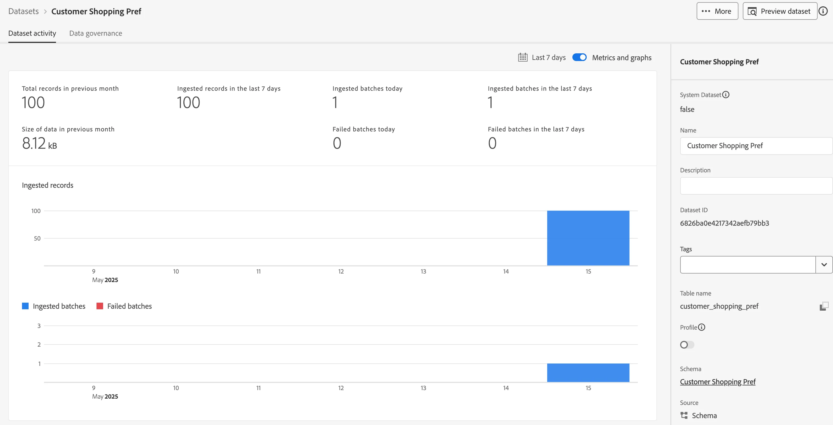Select the Dataset ID 6826ba0e4217342aefb79bb3
Screen dimensions: 833x425
[724, 223]
